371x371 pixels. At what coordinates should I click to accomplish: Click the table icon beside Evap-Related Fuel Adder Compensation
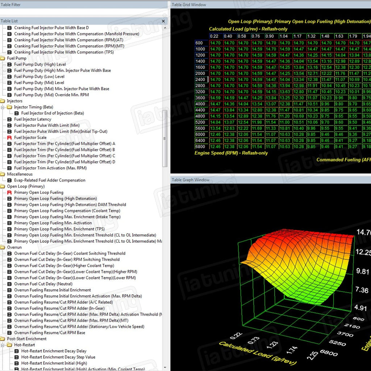[x=10, y=180]
